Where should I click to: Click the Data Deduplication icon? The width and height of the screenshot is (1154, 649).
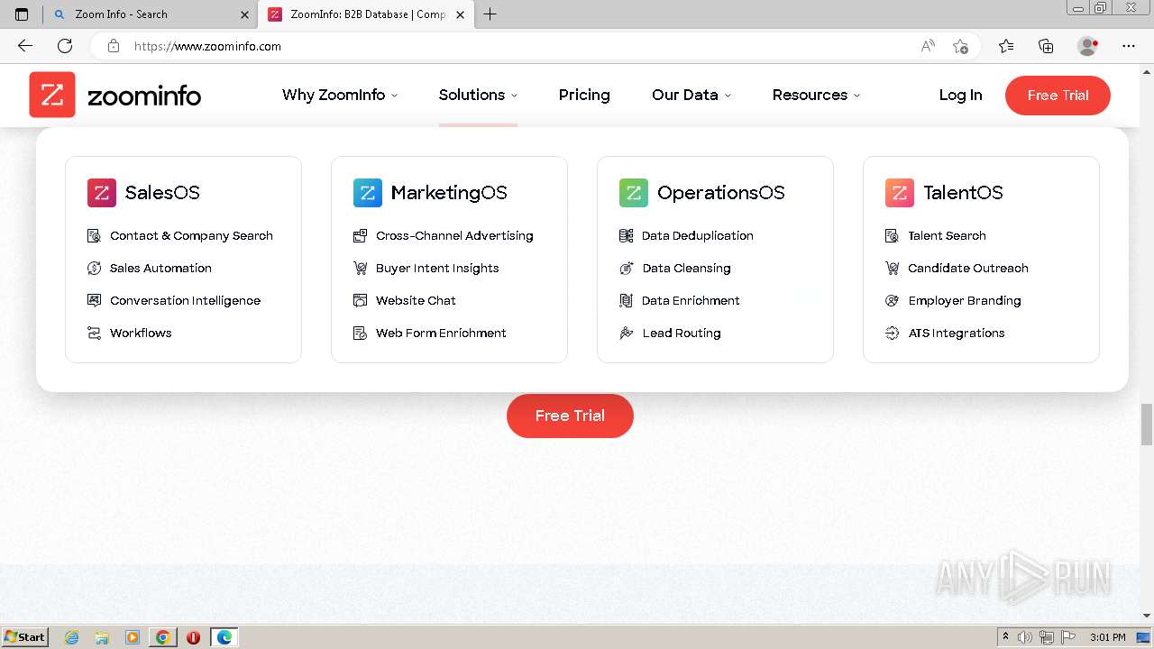(x=627, y=235)
